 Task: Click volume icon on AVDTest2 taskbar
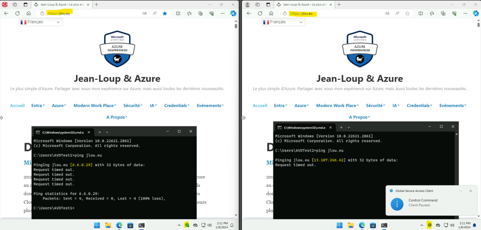[x=452, y=225]
